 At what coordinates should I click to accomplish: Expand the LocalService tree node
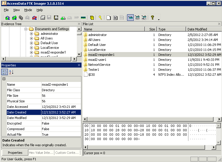(x=32, y=48)
